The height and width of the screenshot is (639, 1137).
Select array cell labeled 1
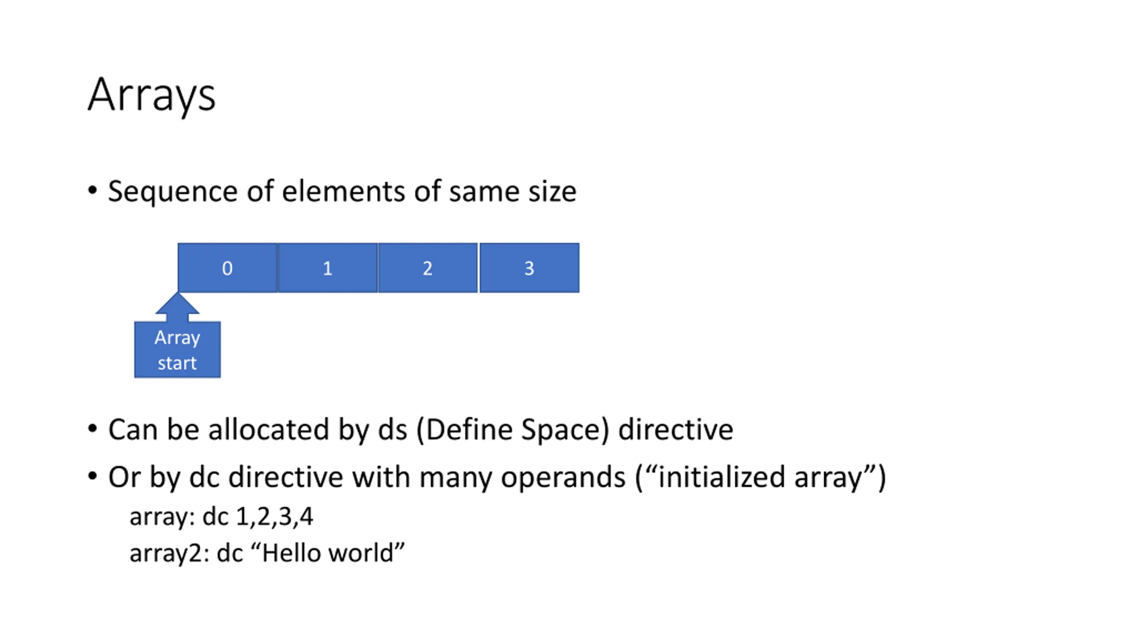click(x=328, y=268)
